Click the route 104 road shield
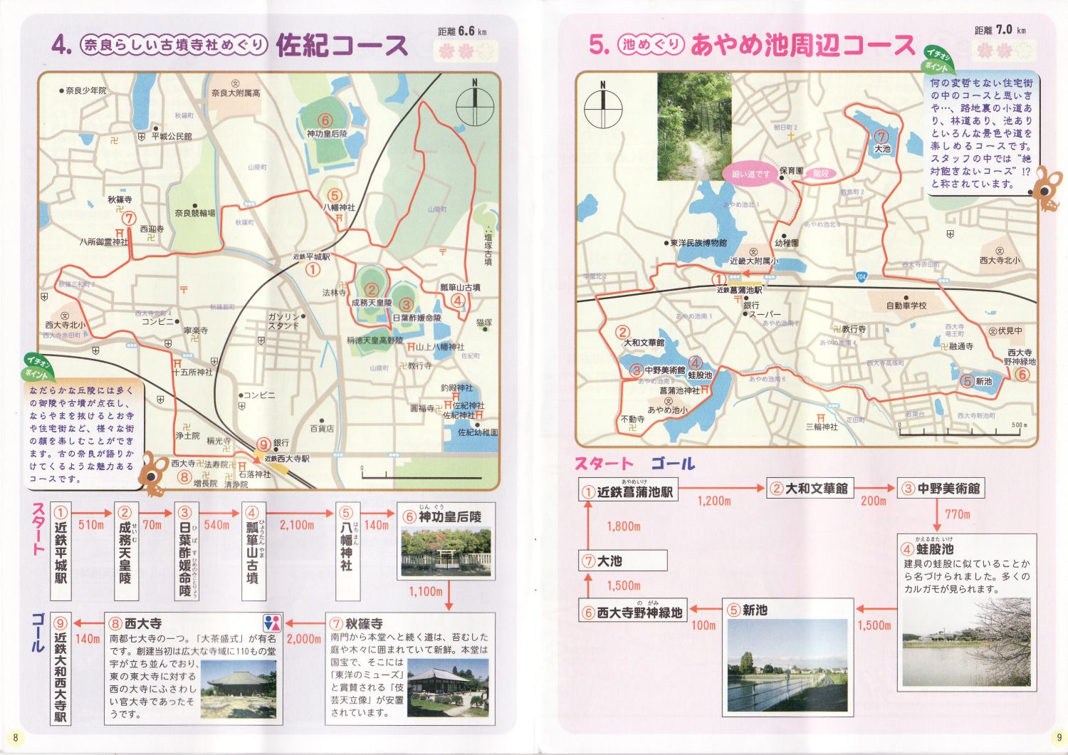1068x755 pixels. [x=861, y=276]
